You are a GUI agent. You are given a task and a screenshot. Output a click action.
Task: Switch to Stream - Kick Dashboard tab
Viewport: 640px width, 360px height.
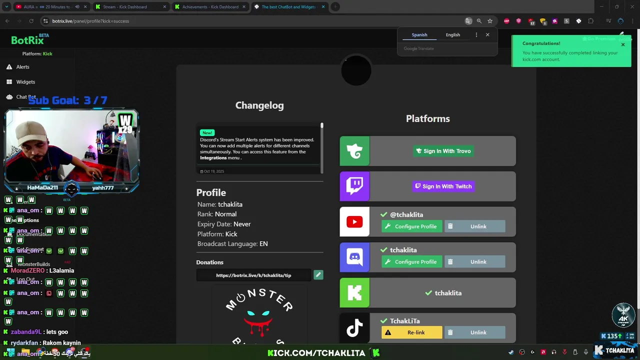click(x=130, y=7)
